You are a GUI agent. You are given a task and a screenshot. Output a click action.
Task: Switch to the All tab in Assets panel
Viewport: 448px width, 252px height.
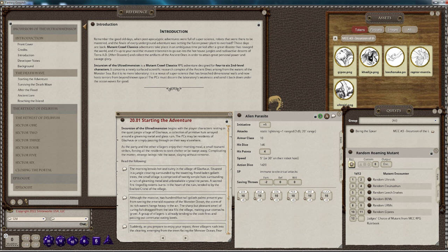coord(410,29)
